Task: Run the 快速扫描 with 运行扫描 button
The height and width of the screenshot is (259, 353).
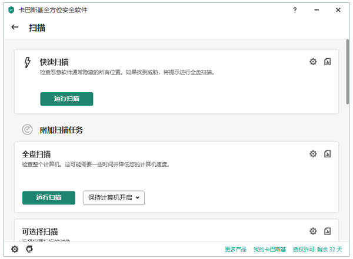Action: tap(66, 99)
